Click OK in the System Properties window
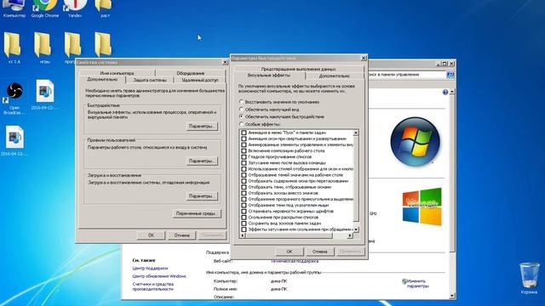This screenshot has height=306, width=545. tap(152, 235)
